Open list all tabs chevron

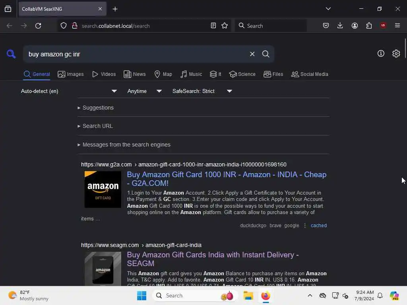(x=328, y=9)
